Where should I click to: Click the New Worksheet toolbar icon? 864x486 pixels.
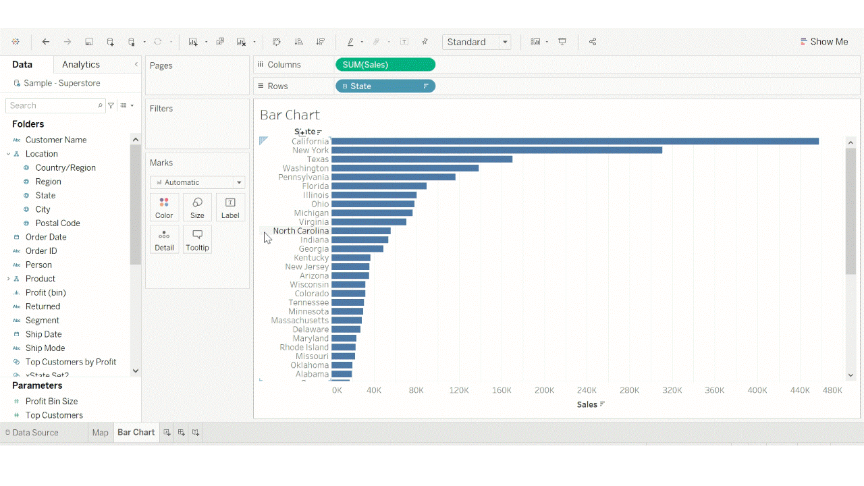click(x=193, y=42)
